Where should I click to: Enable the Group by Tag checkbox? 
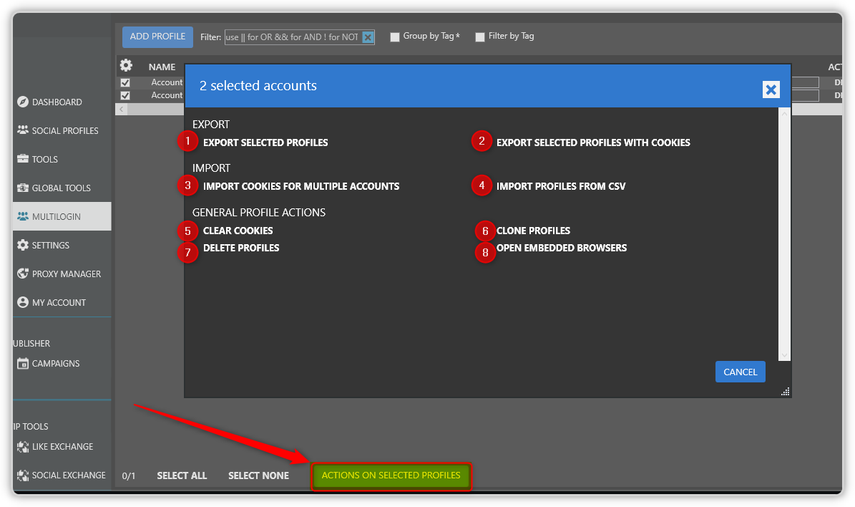pyautogui.click(x=395, y=37)
